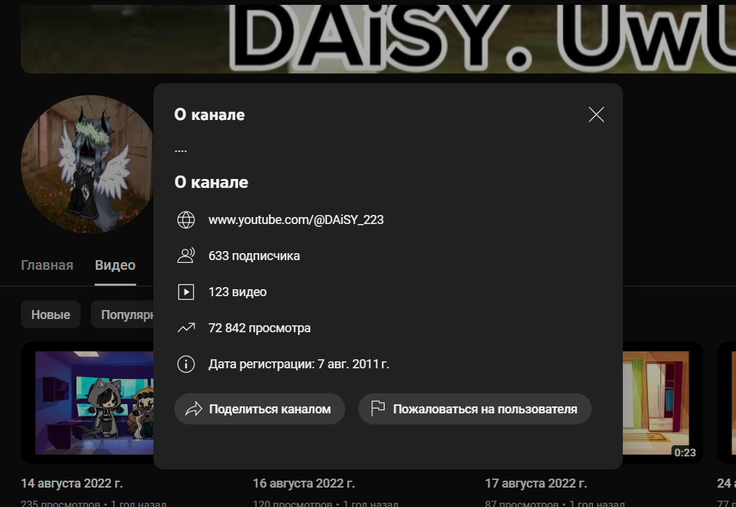Click the globe icon beside channel URL

(x=186, y=219)
